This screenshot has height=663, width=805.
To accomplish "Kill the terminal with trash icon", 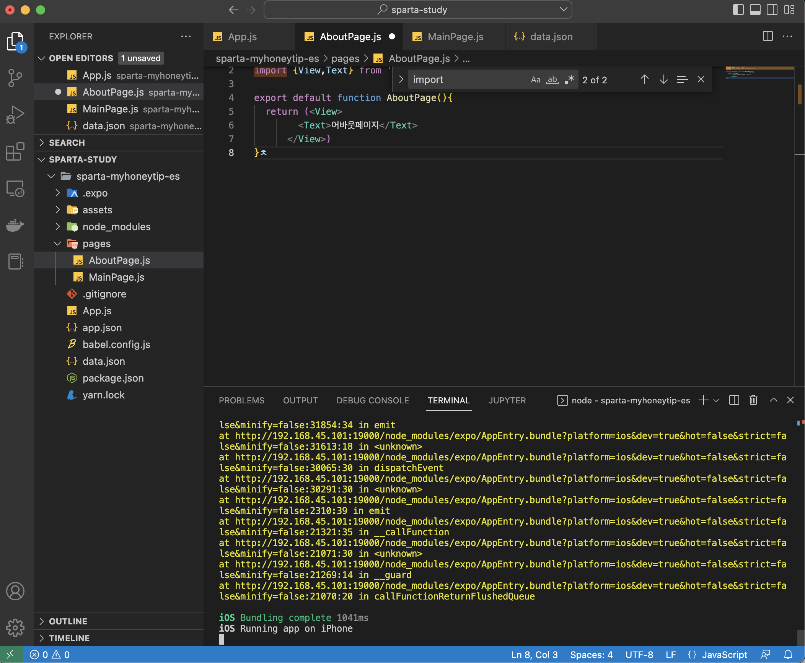I will point(753,400).
